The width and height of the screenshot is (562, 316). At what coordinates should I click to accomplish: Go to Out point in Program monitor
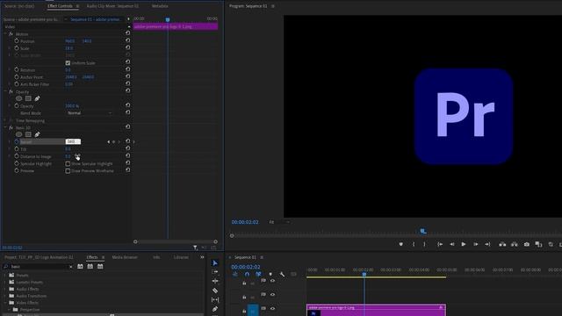(x=487, y=244)
